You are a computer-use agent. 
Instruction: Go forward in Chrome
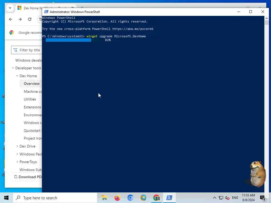(x=20, y=19)
